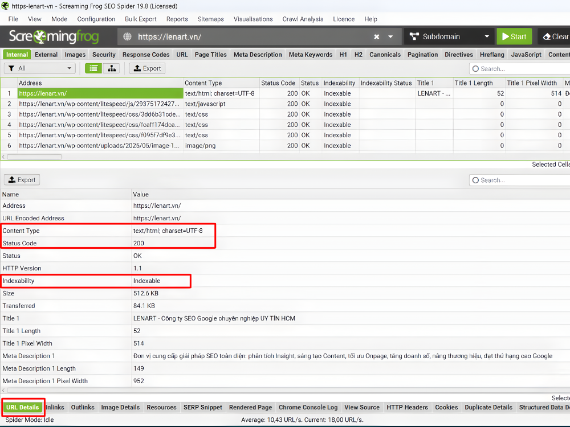The image size is (570, 427).
Task: Click the upper search magnifier icon
Action: (x=475, y=69)
